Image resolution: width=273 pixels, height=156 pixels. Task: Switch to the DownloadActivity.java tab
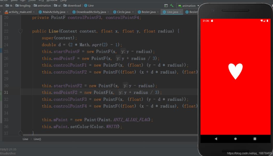click(91, 12)
